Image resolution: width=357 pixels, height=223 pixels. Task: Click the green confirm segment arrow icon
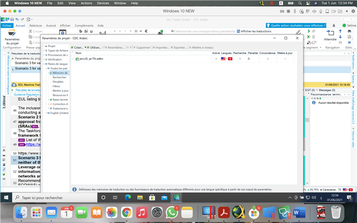[x=308, y=31]
